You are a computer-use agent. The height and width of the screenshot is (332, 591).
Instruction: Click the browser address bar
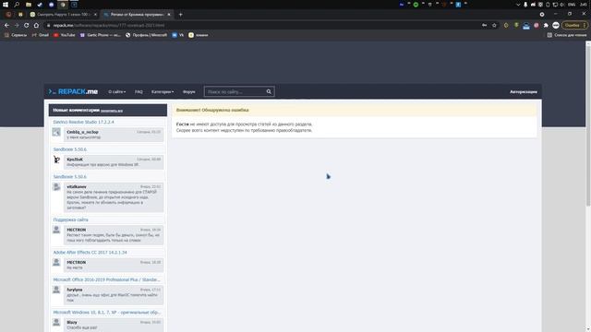click(264, 25)
